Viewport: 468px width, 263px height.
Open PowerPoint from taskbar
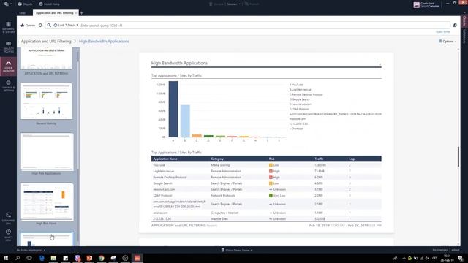click(89, 258)
